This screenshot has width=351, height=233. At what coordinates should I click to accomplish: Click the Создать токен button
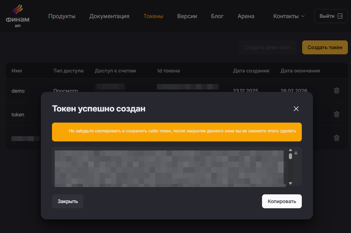tap(325, 47)
